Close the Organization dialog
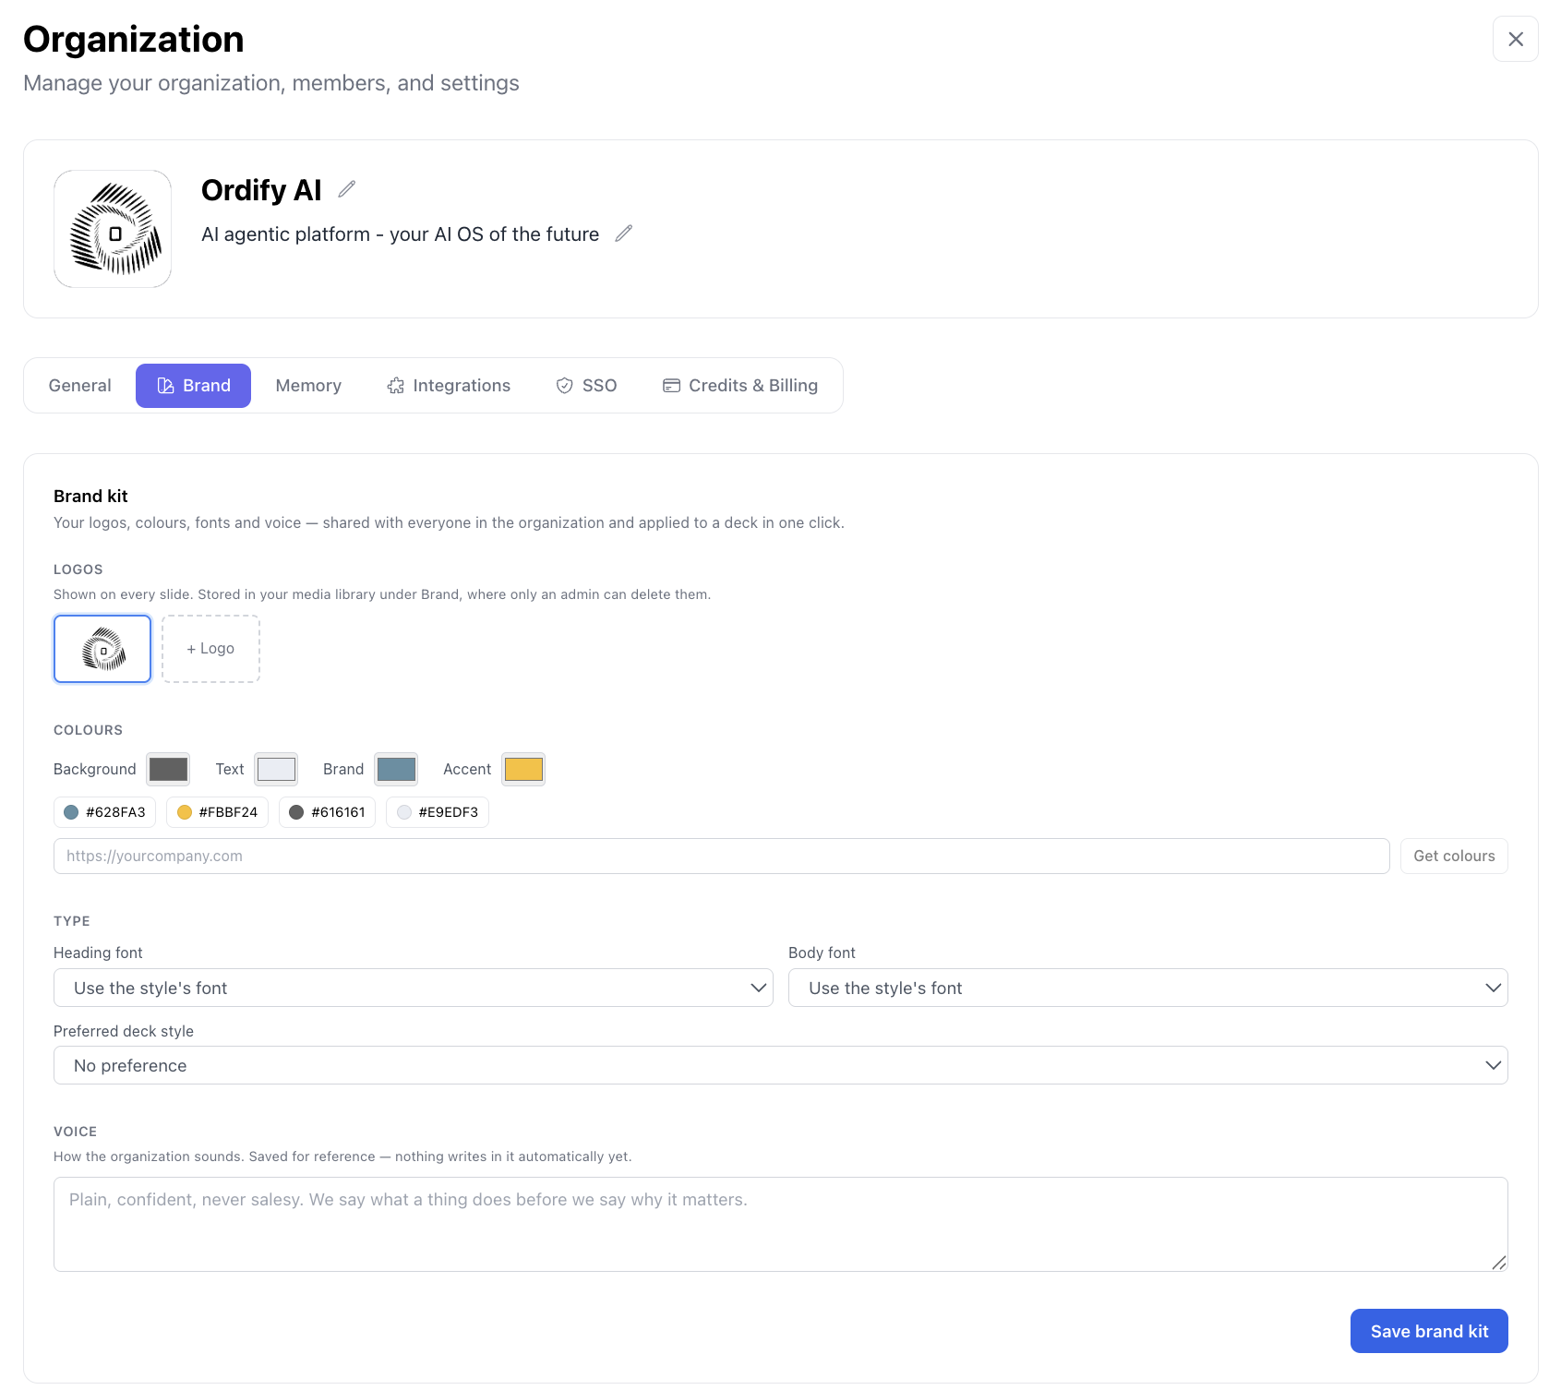1549x1390 pixels. click(1516, 39)
